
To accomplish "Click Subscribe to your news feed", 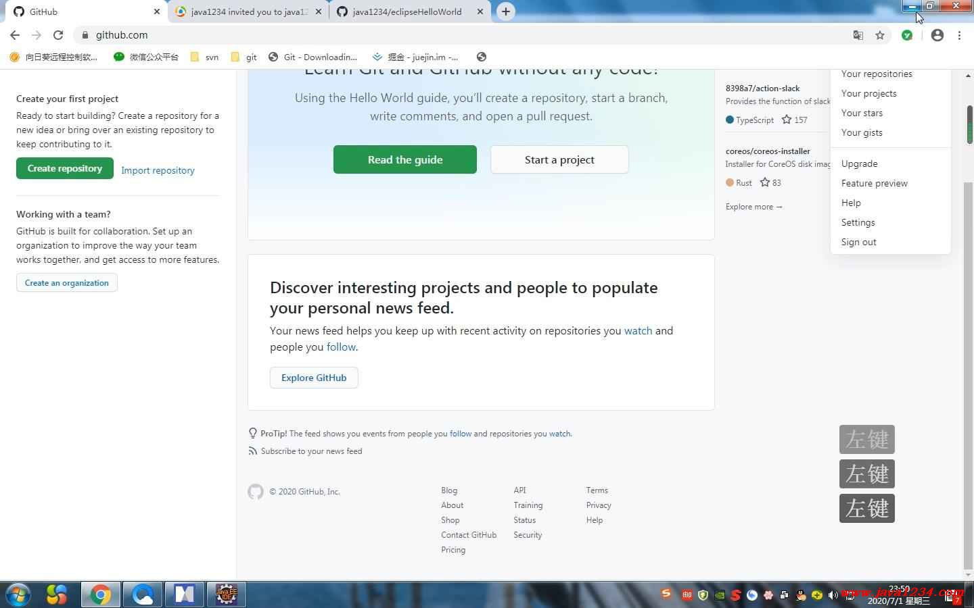I will coord(311,451).
